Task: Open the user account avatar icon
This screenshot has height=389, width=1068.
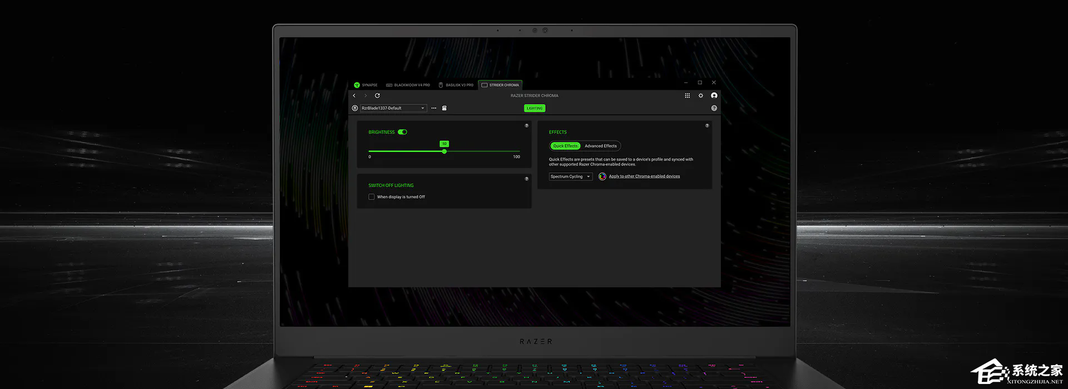Action: coord(714,96)
